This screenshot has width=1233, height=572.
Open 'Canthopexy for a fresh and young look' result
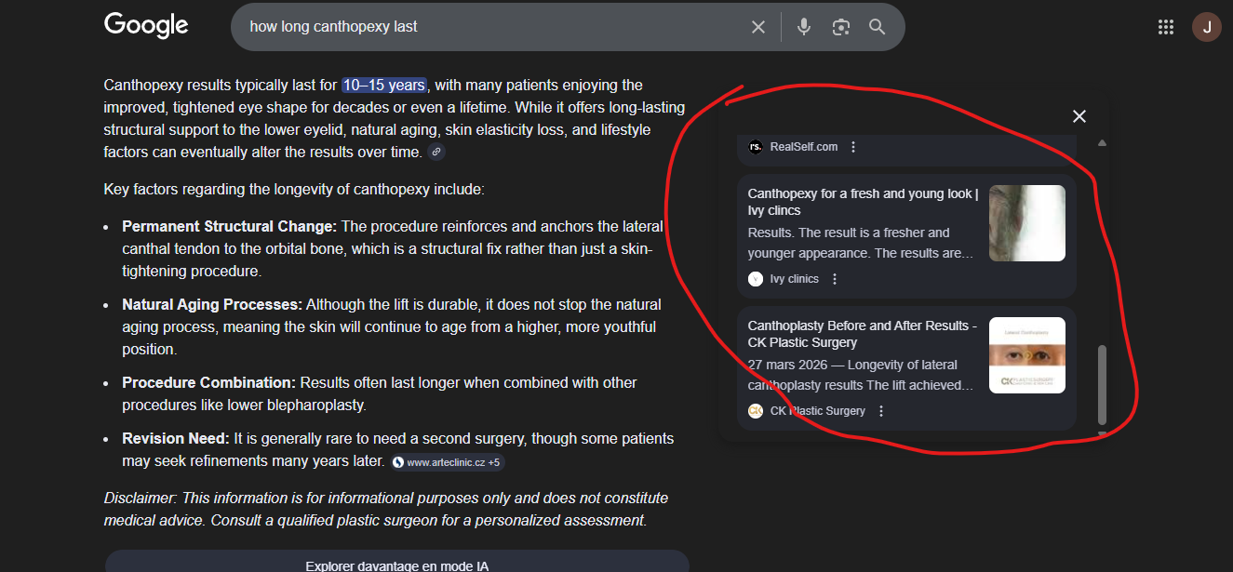click(x=863, y=202)
